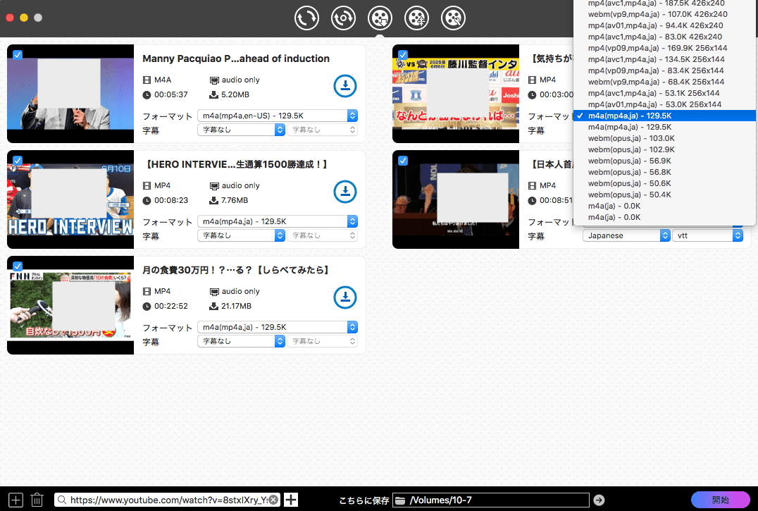Viewport: 758px width, 511px height.
Task: Open the Convert tab icon in toolbar
Action: pyautogui.click(x=306, y=18)
